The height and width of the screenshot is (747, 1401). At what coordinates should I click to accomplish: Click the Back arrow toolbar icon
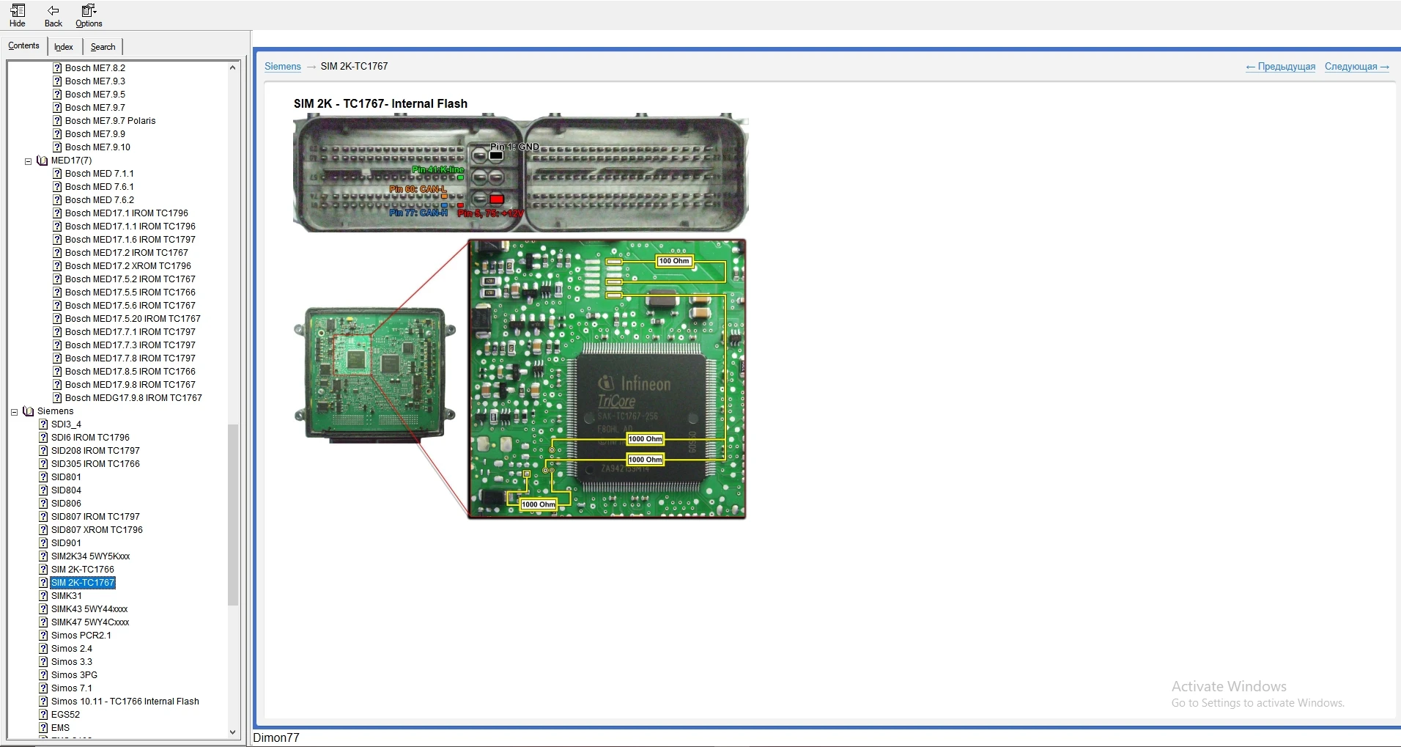click(x=53, y=11)
